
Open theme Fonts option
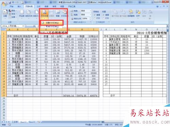coord(13,14)
